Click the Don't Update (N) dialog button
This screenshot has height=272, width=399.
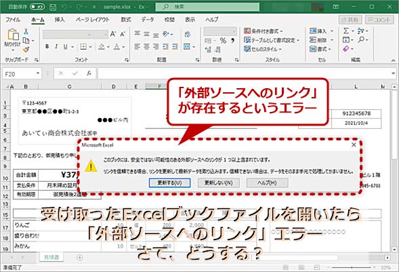(219, 183)
